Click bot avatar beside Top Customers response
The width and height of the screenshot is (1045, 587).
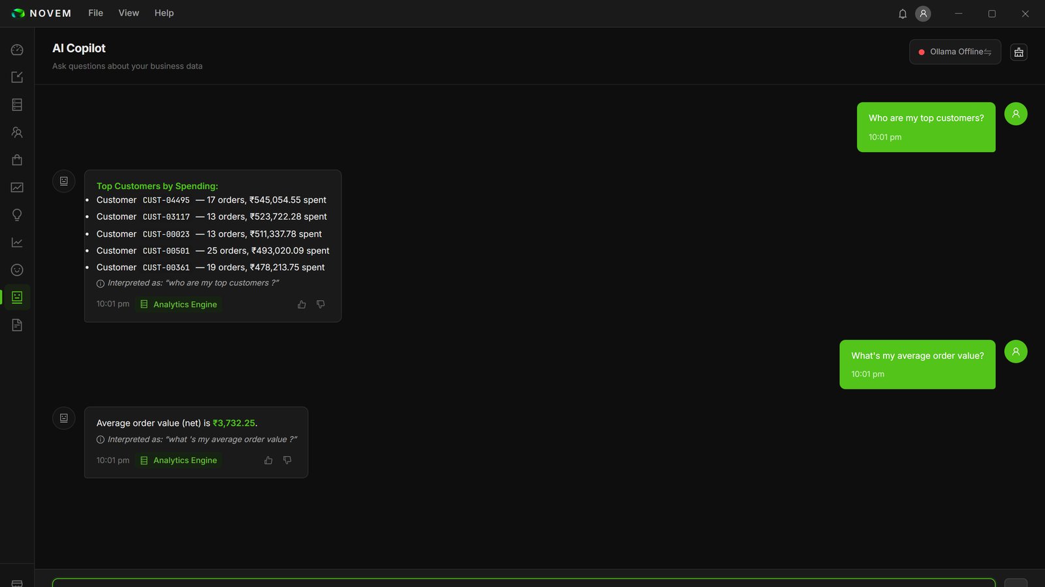coord(64,181)
